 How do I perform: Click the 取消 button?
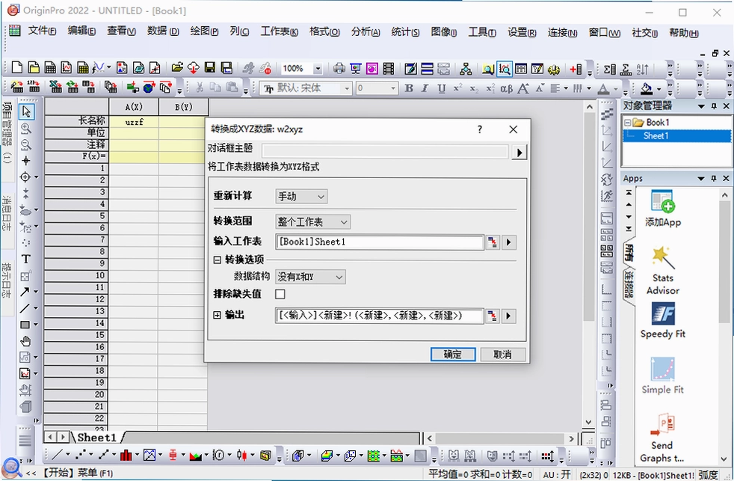click(x=502, y=355)
